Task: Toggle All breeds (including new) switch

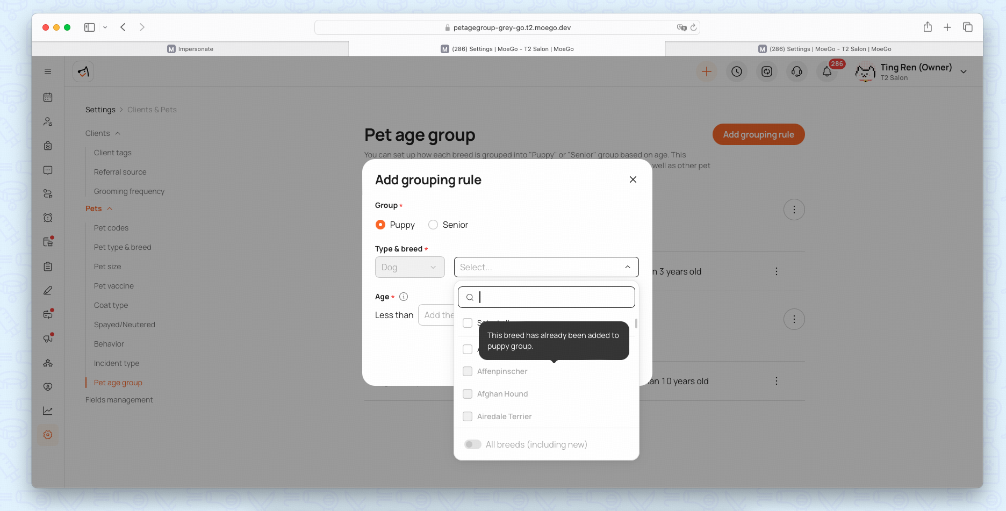Action: [x=473, y=444]
